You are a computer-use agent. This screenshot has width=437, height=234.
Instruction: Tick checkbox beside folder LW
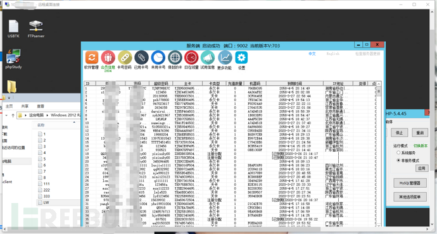coord(40,202)
